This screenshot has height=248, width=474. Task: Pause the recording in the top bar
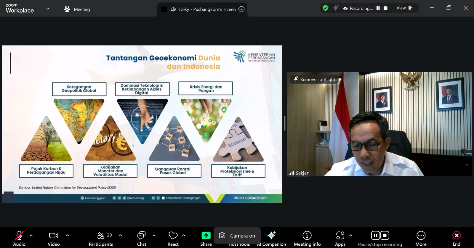[378, 8]
